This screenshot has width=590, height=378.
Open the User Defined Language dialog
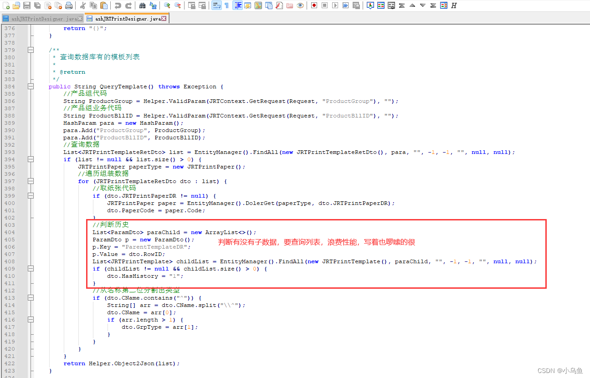point(247,5)
